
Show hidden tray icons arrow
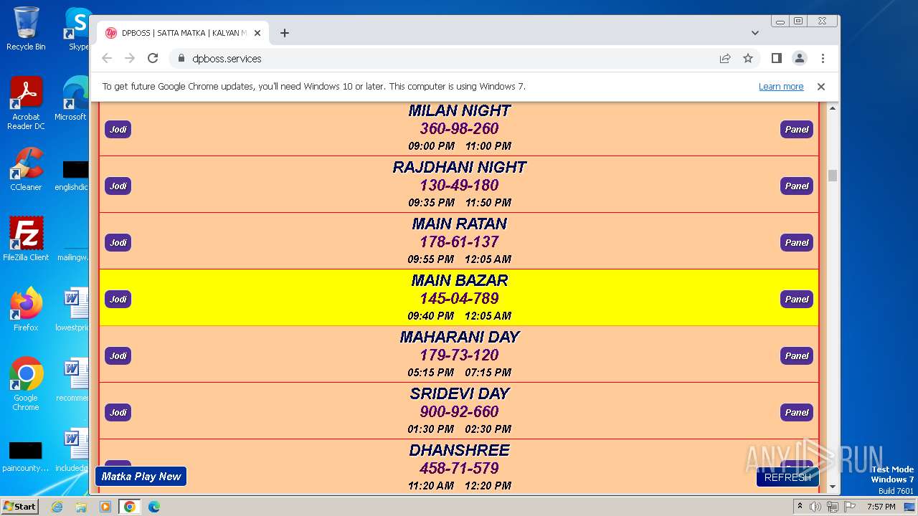pyautogui.click(x=800, y=507)
